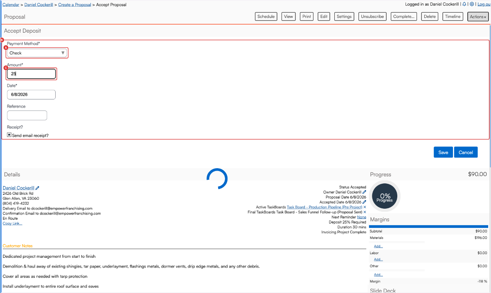
Task: Open Task Board - Production Pipeline link
Action: [x=324, y=207]
